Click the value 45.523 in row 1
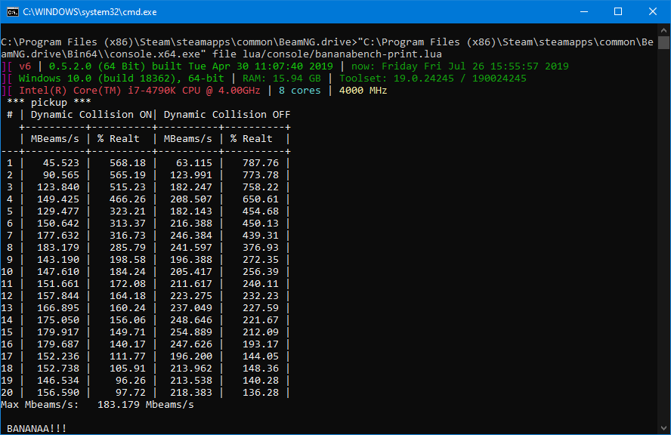This screenshot has height=435, width=671. (60, 163)
